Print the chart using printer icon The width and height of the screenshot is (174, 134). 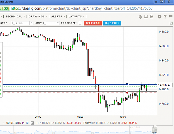point(151,17)
